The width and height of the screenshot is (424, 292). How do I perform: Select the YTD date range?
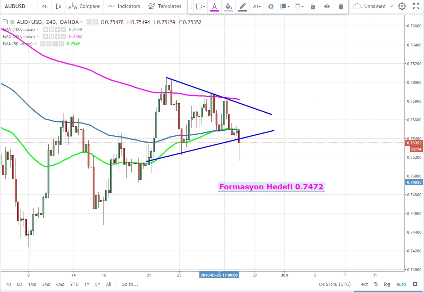74,284
